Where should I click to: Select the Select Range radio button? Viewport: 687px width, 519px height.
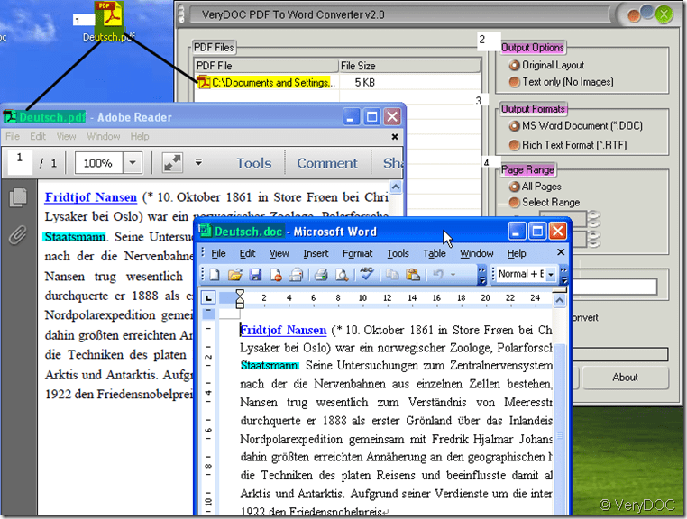[x=514, y=203]
